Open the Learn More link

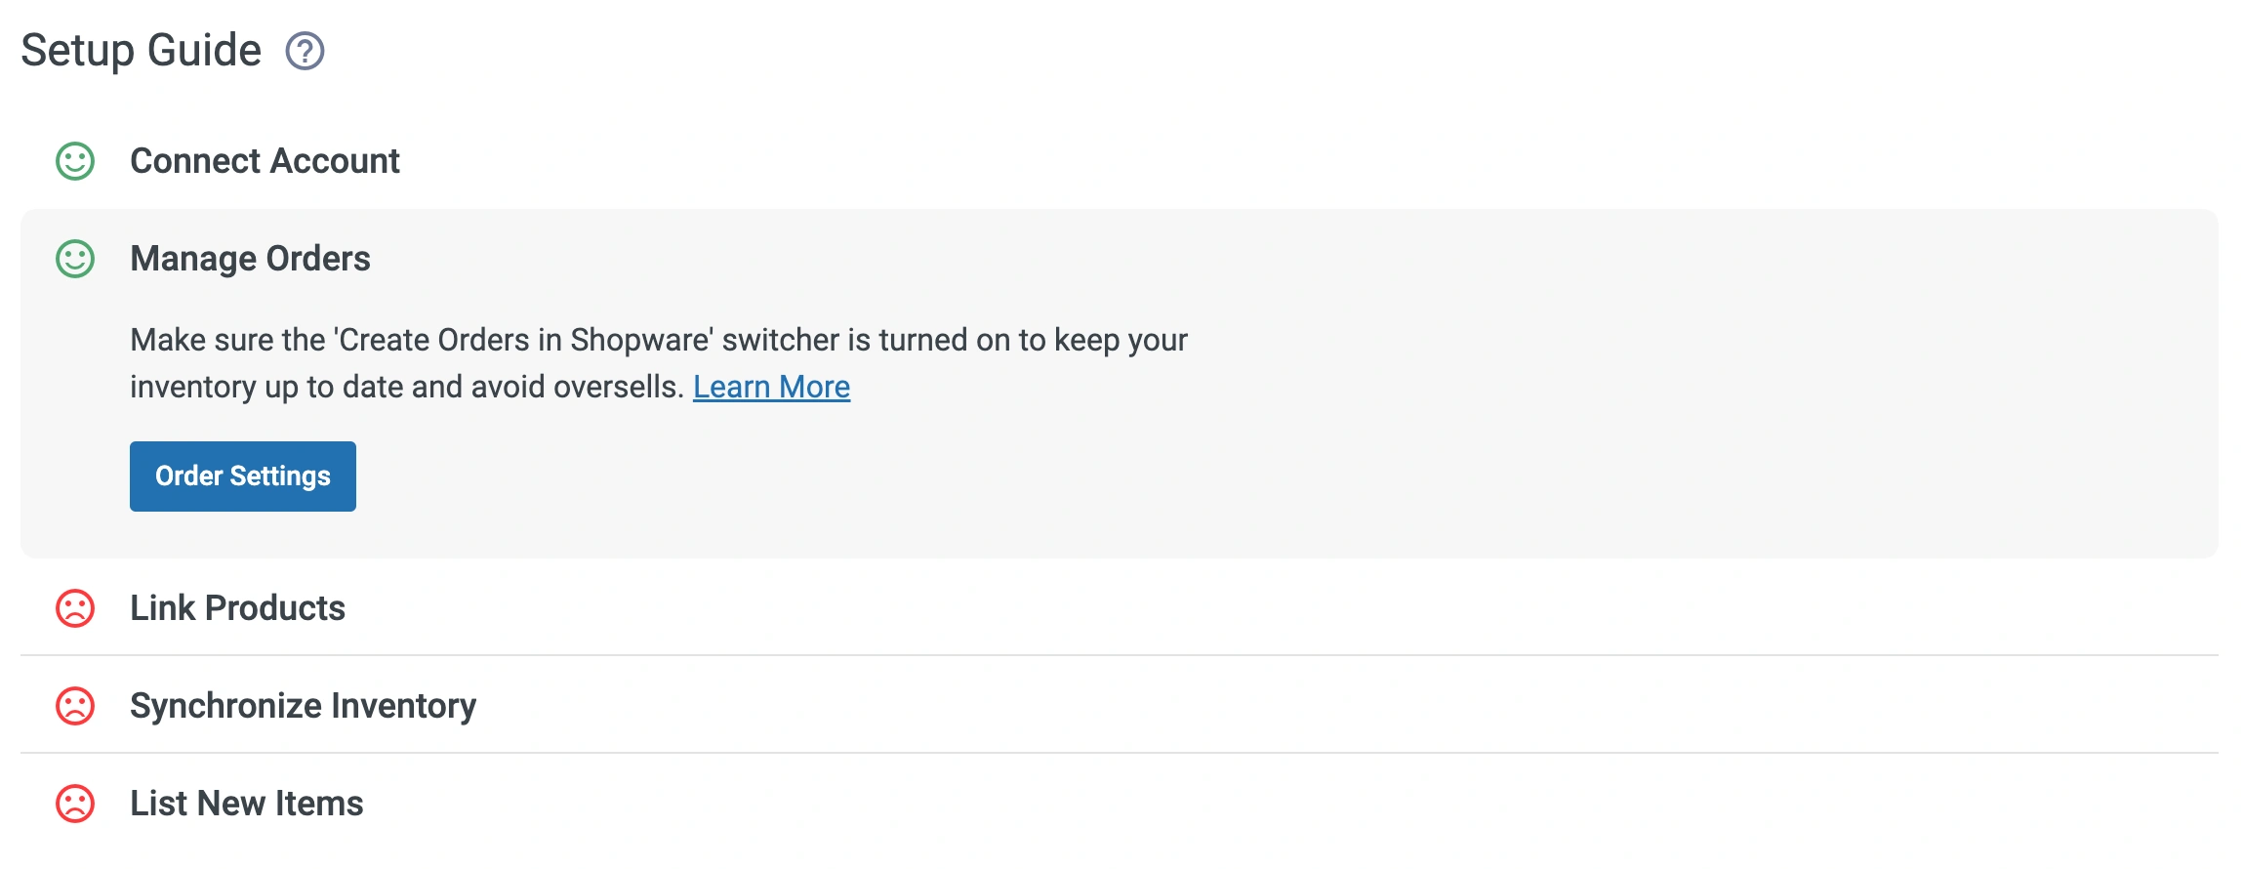(x=771, y=388)
